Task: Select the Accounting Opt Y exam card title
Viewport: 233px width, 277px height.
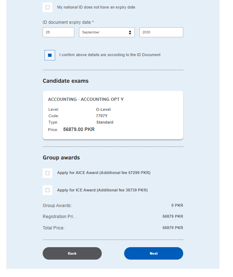Action: (x=86, y=99)
